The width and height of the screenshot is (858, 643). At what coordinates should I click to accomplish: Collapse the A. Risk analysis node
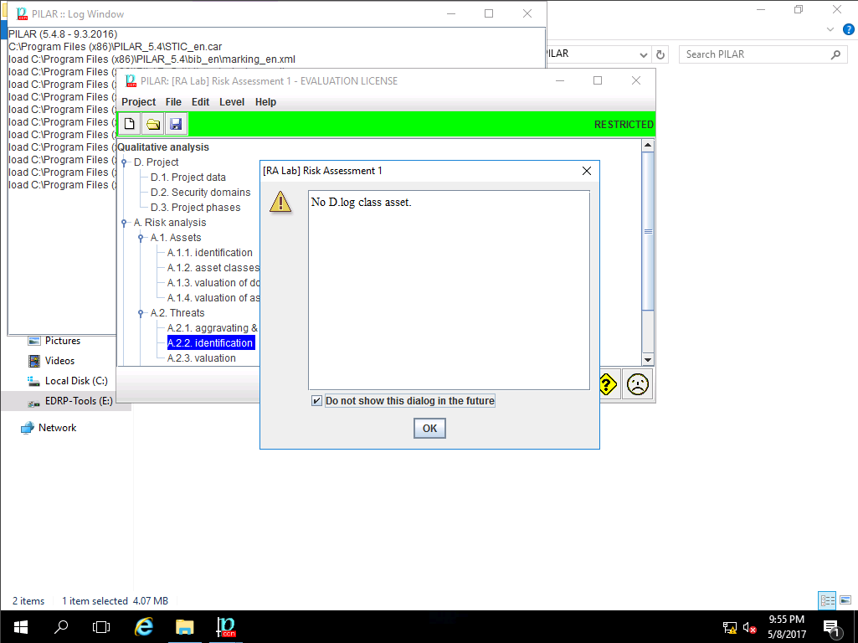pos(124,223)
